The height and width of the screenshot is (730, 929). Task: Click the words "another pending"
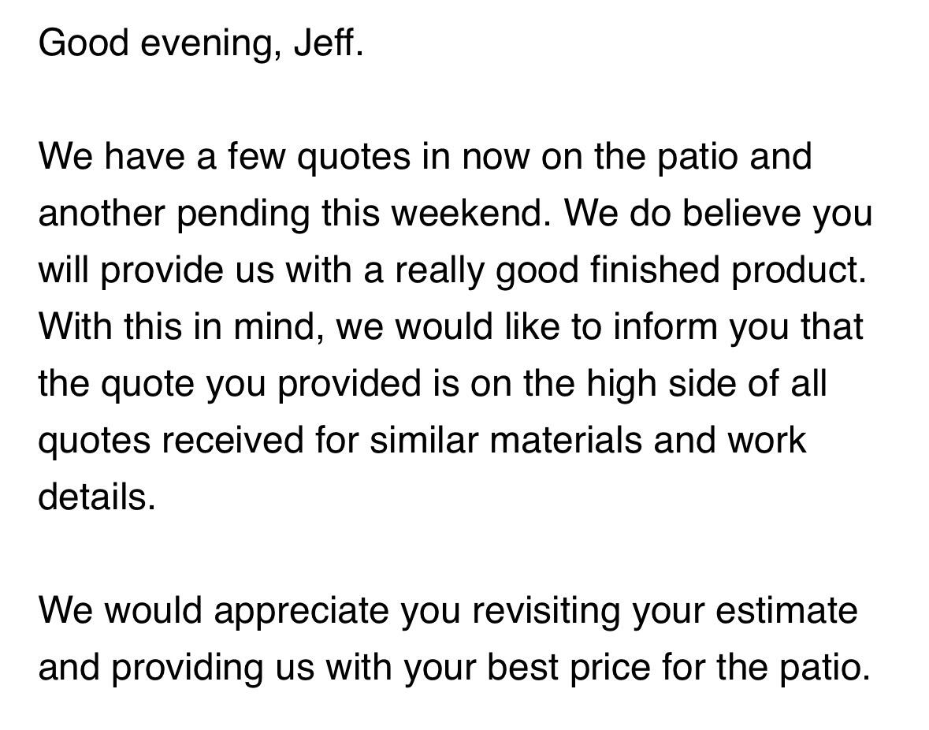[174, 214]
